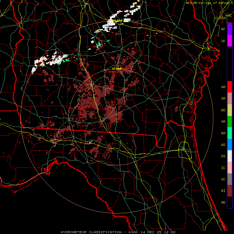Screen dimensions: 234x234
Task: Click the 12:02 timestamp
Action: (x=170, y=232)
